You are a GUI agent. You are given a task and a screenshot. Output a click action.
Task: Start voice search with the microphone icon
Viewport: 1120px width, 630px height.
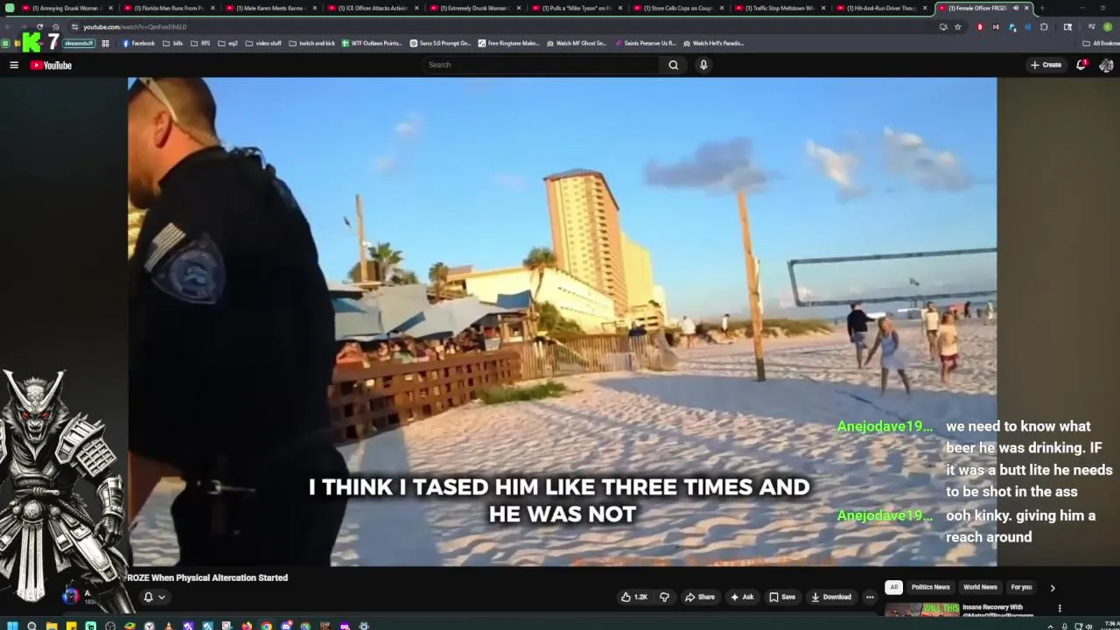coord(703,65)
